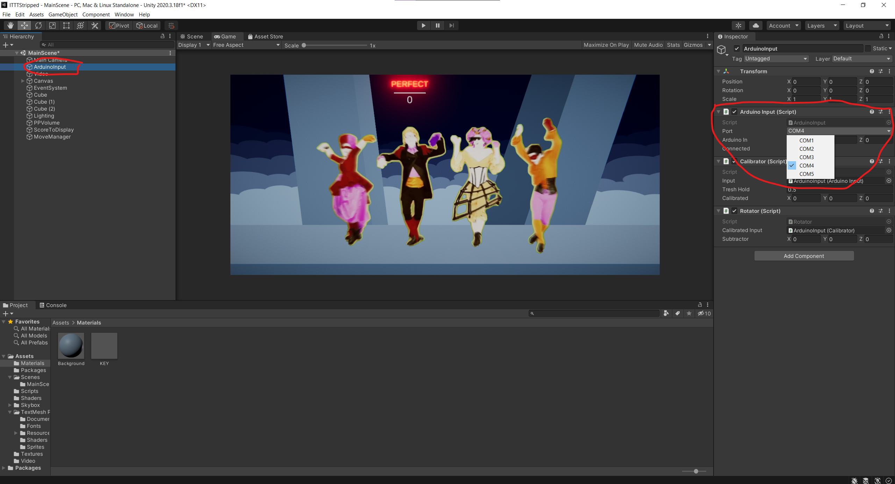
Task: Select the Background material thumbnail
Action: (x=71, y=345)
